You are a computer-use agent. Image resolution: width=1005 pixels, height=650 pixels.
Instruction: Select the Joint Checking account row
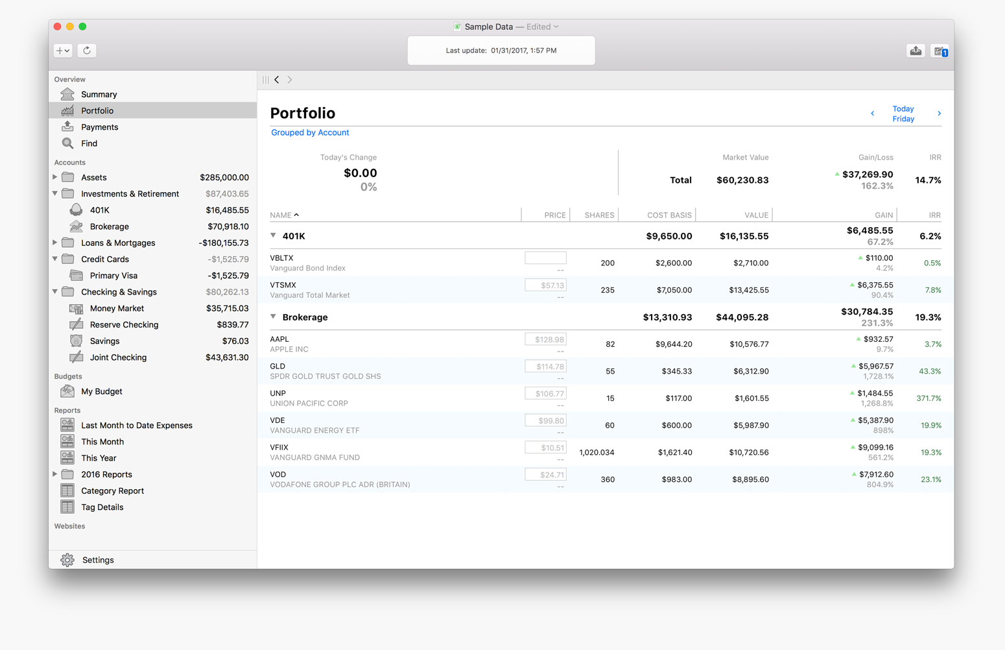tap(153, 357)
